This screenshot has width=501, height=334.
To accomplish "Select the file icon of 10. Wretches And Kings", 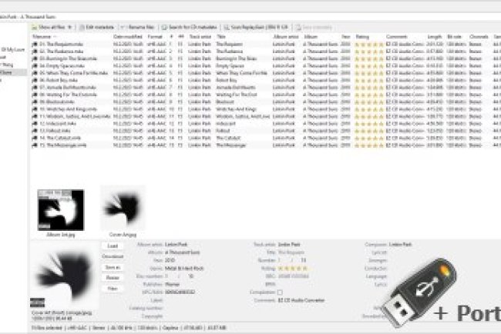I will click(35, 109).
